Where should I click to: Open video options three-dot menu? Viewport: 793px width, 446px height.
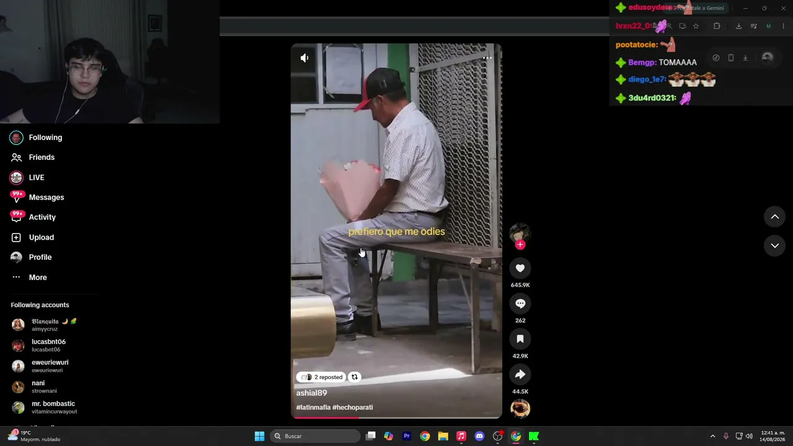click(488, 58)
